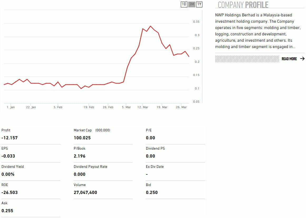Click the Volume figure 27,047,400
Viewport: 306px width, 218px height.
coord(85,192)
